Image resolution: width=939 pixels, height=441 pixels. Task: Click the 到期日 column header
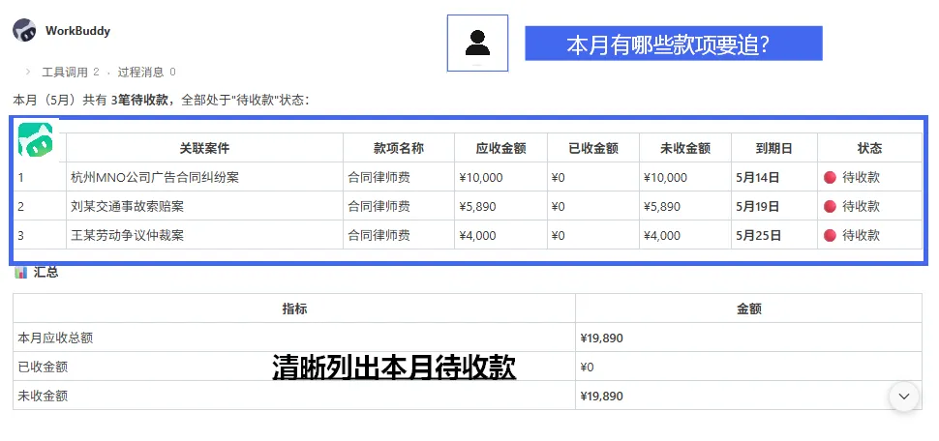[x=773, y=148]
